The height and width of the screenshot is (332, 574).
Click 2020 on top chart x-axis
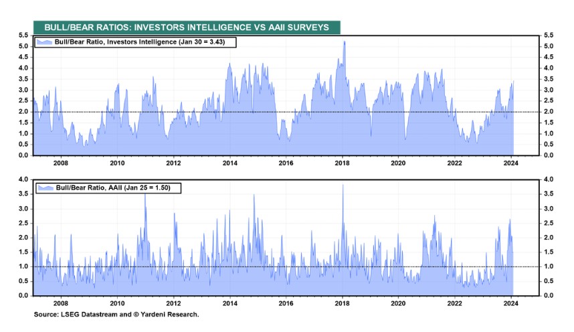(398, 163)
